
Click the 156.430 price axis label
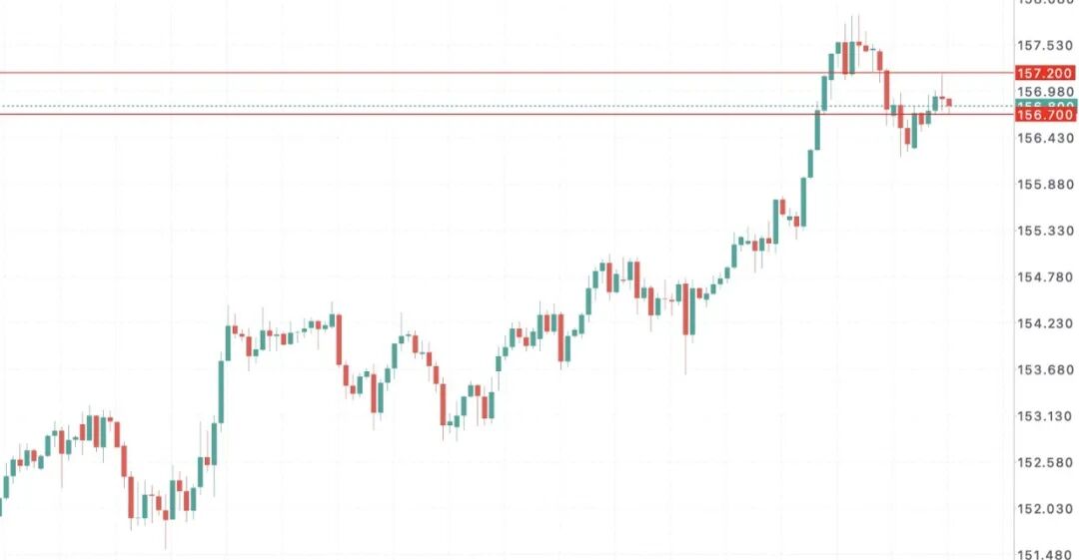(x=1045, y=138)
